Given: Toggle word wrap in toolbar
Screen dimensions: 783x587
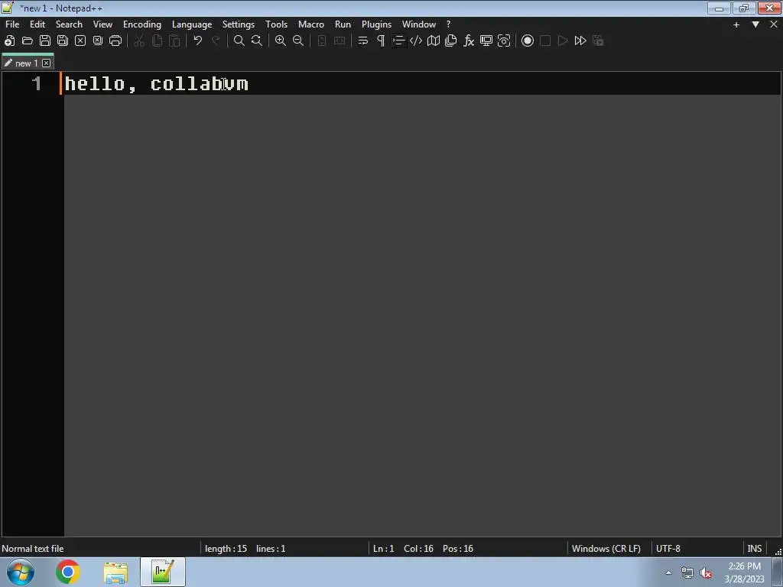Looking at the screenshot, I should click(363, 41).
